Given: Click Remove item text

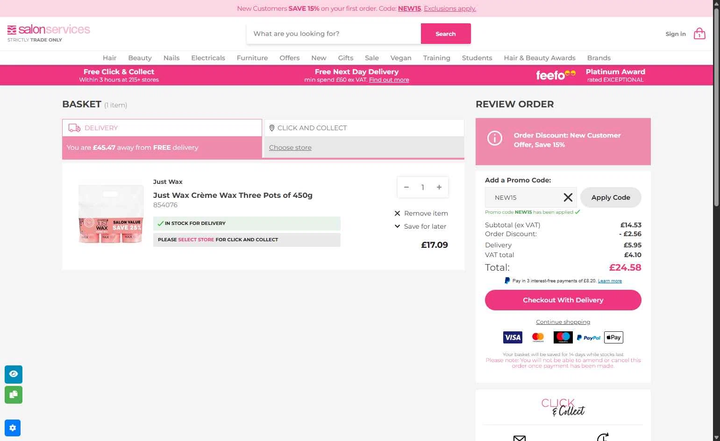Looking at the screenshot, I should tap(426, 213).
